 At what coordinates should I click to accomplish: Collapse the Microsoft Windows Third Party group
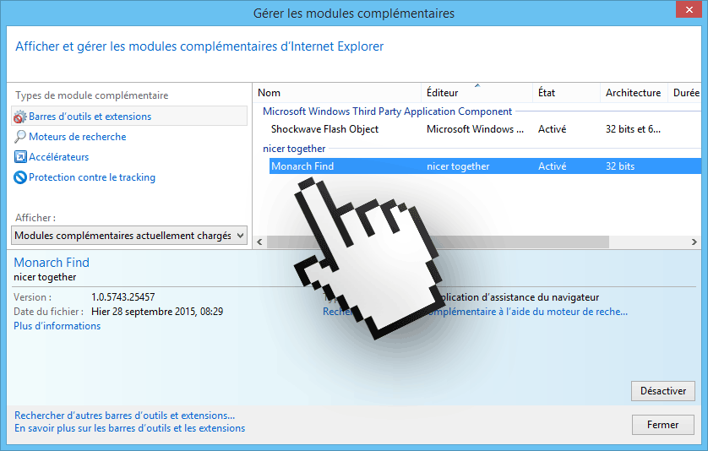[x=388, y=111]
